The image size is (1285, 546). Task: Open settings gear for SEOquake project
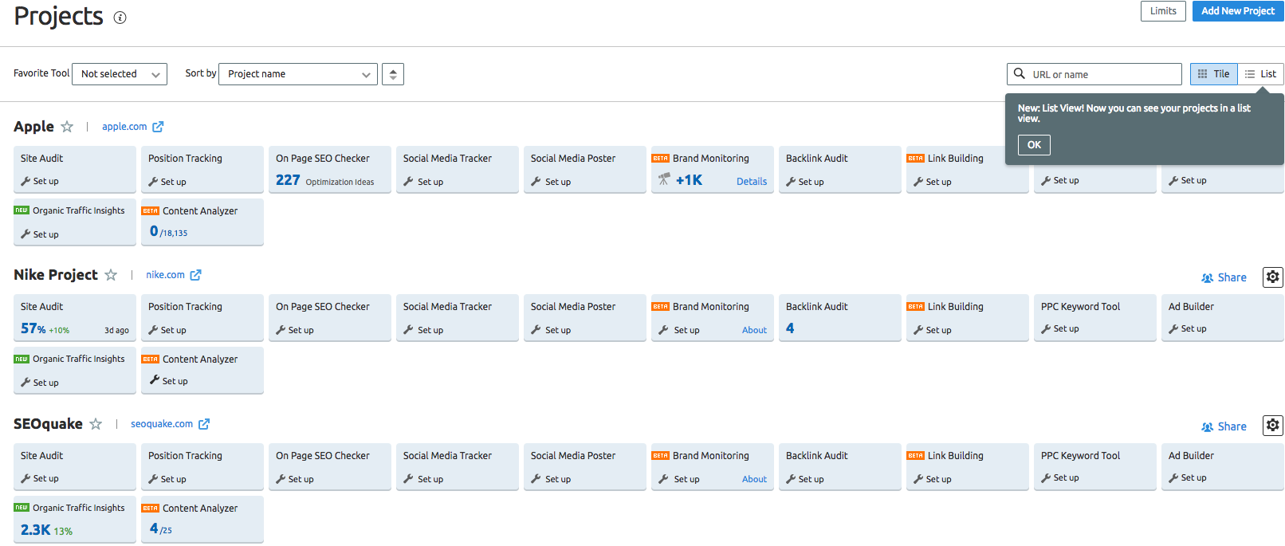click(1273, 425)
